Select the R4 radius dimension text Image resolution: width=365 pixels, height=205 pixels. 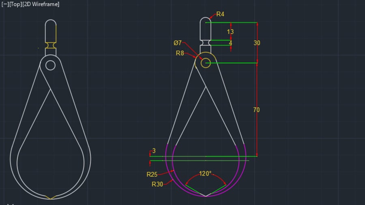pyautogui.click(x=220, y=14)
